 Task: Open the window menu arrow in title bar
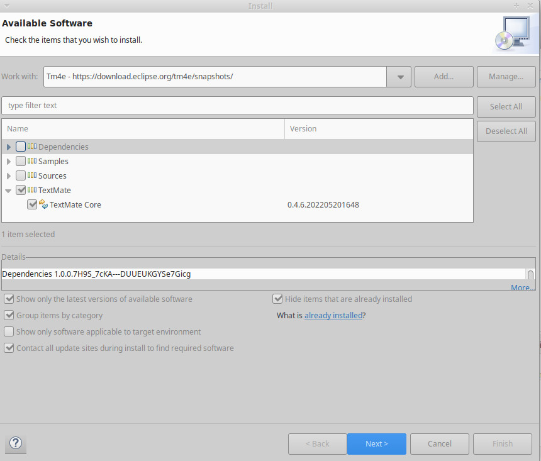point(6,6)
